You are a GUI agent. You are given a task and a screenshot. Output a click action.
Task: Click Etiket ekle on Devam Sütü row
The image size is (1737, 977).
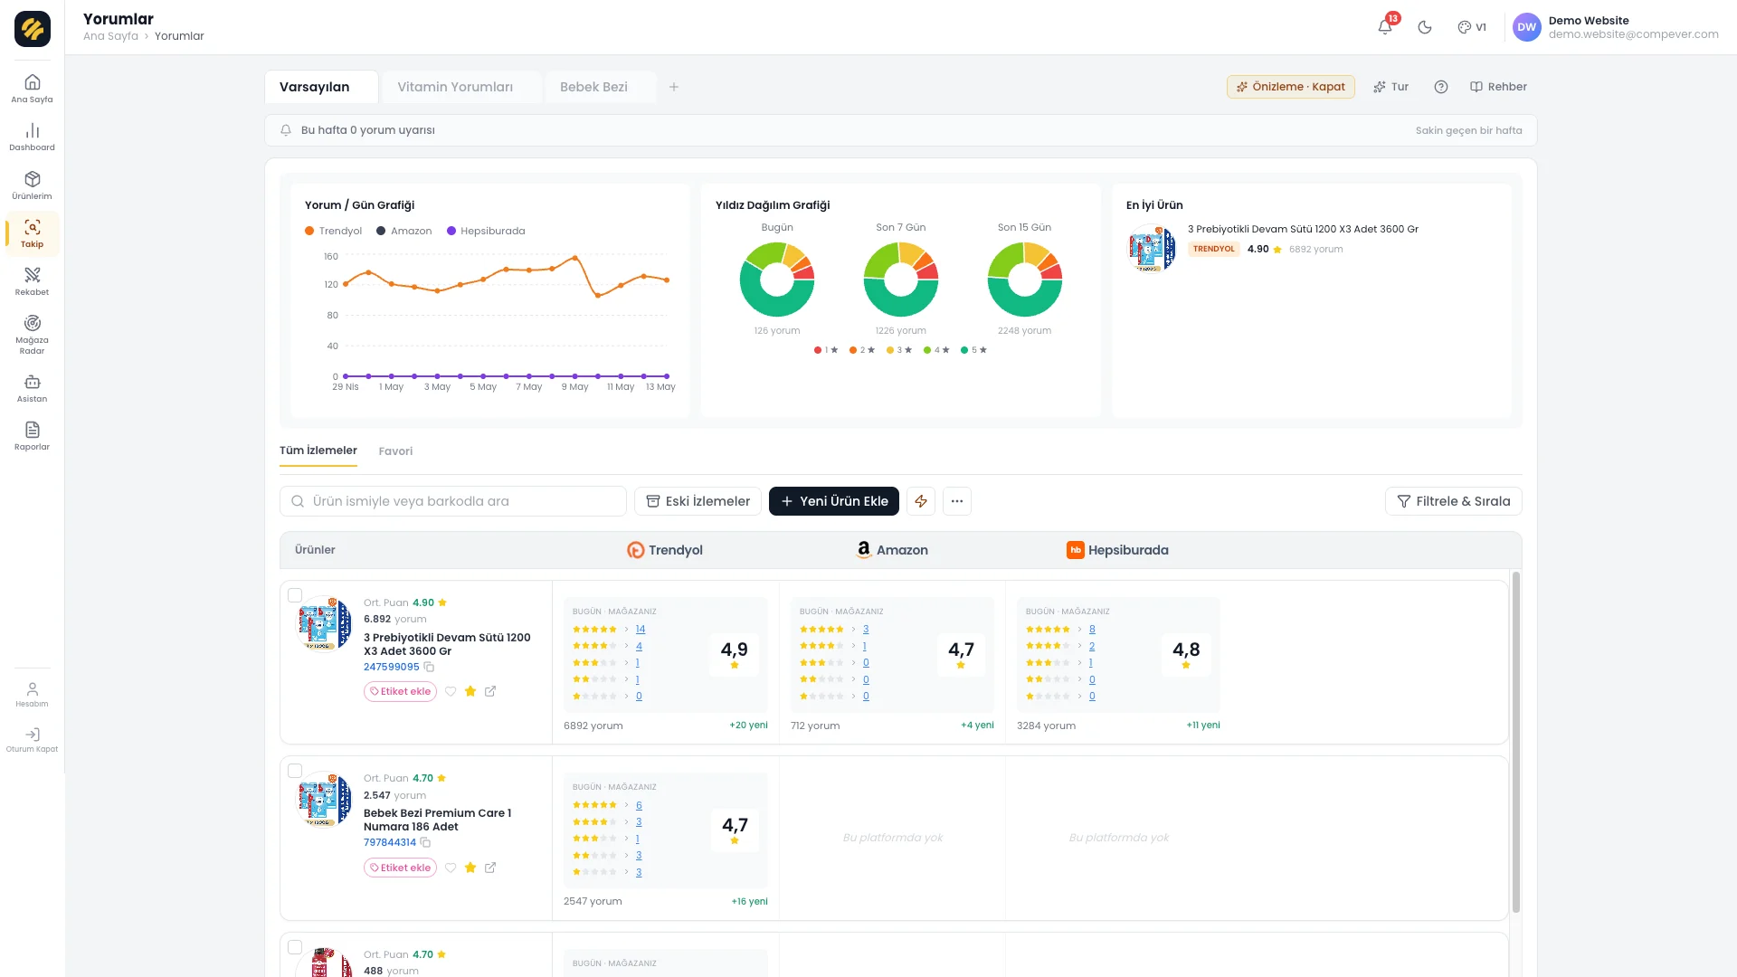tap(400, 691)
